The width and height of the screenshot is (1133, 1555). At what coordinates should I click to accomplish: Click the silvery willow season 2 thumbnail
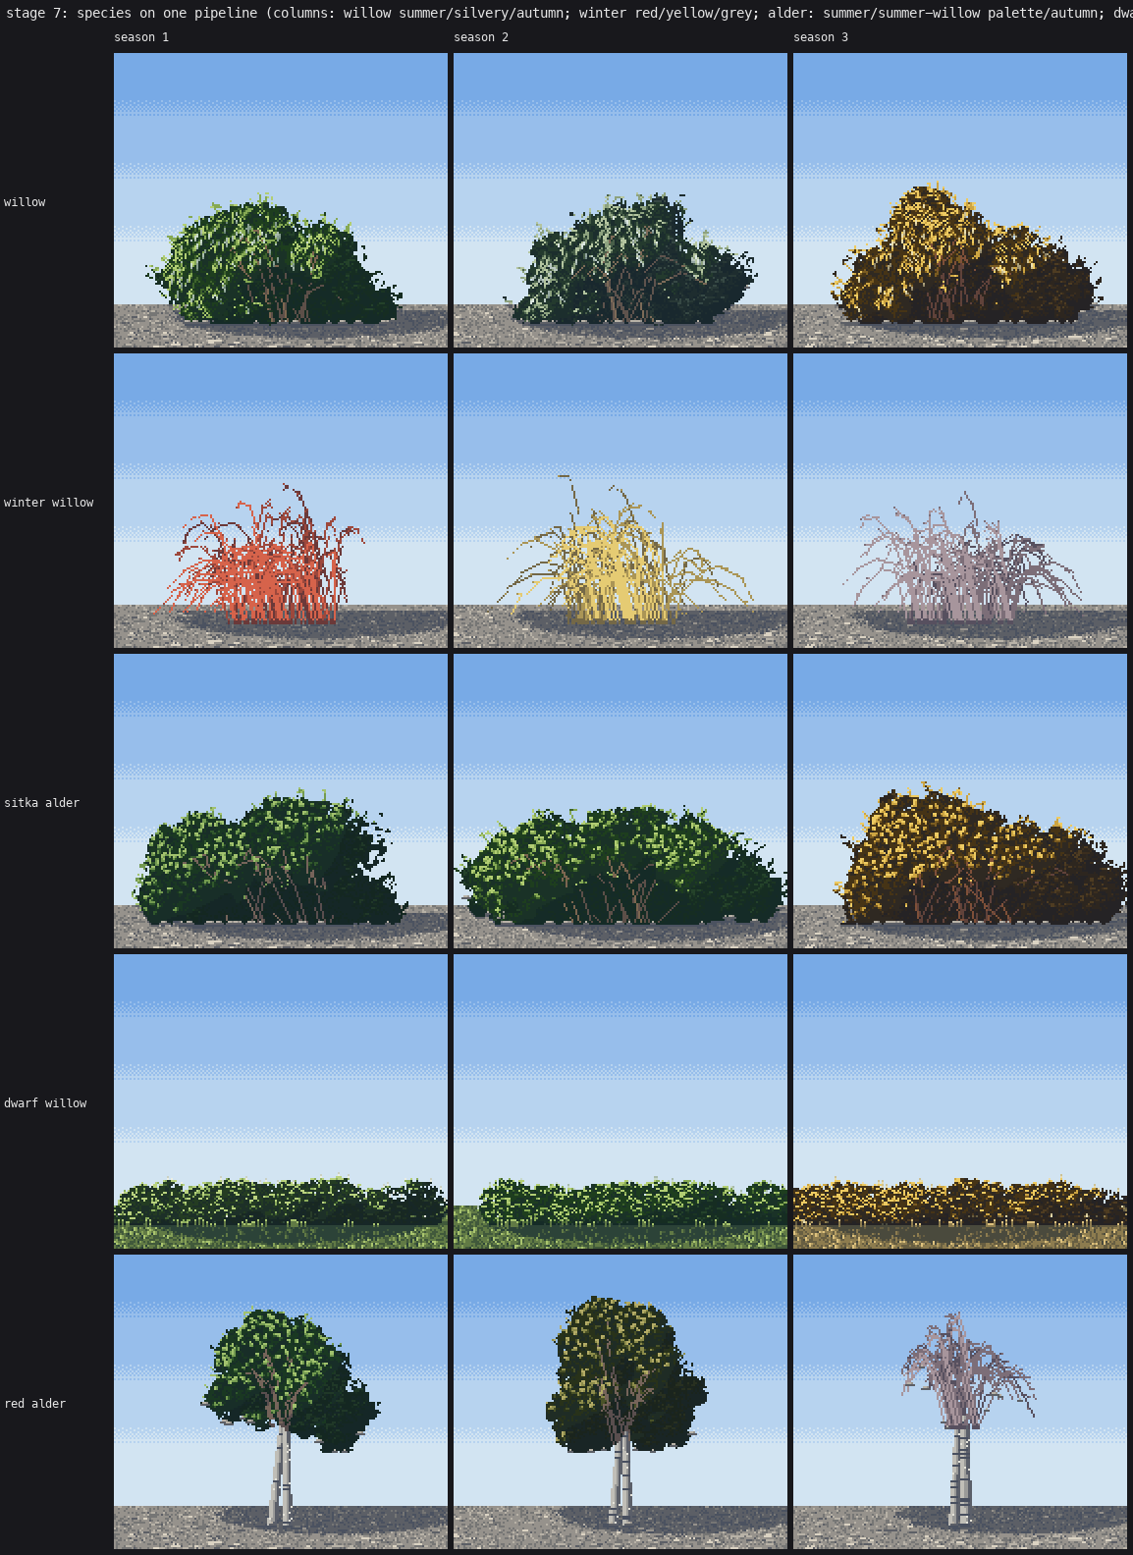tap(620, 200)
